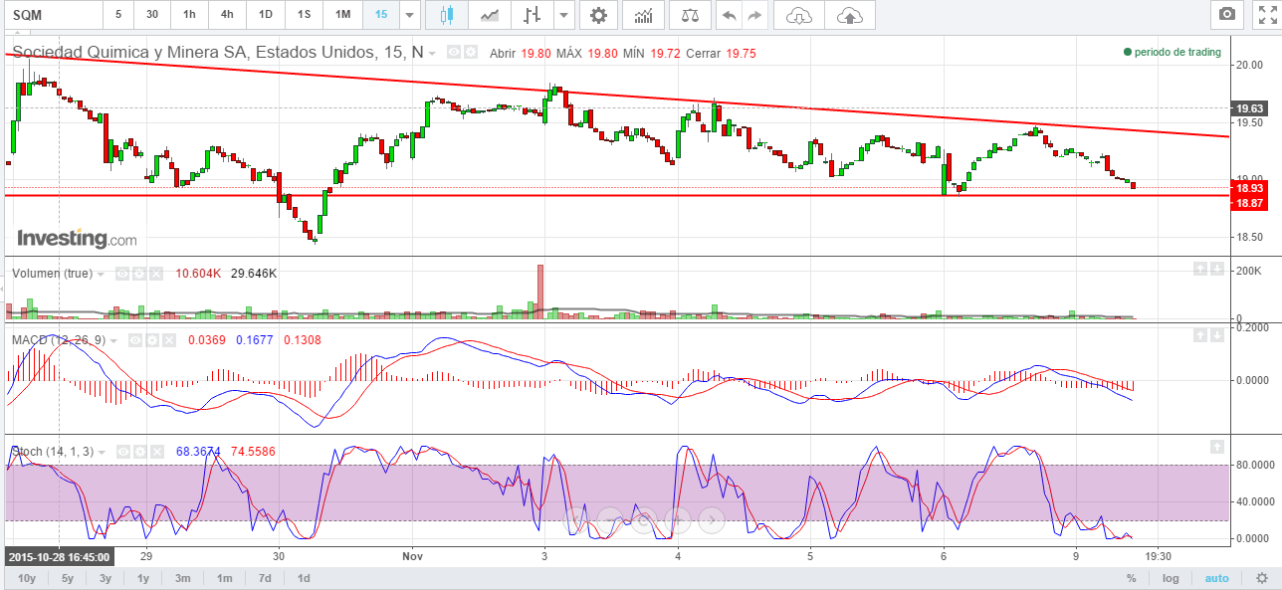Switch to the 4h time interval
The width and height of the screenshot is (1282, 590).
point(227,15)
